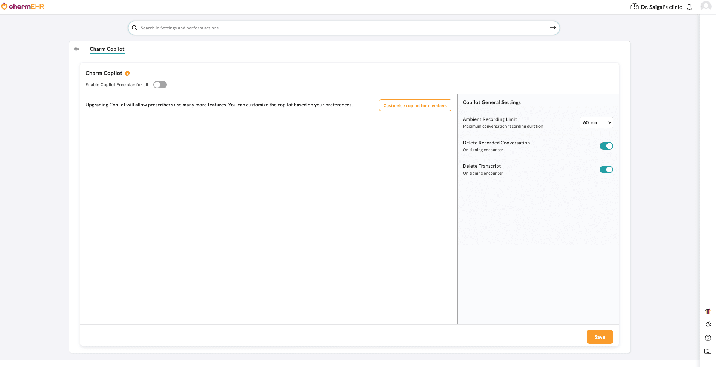Click Delete Transcript label
The image size is (716, 367).
tap(482, 166)
